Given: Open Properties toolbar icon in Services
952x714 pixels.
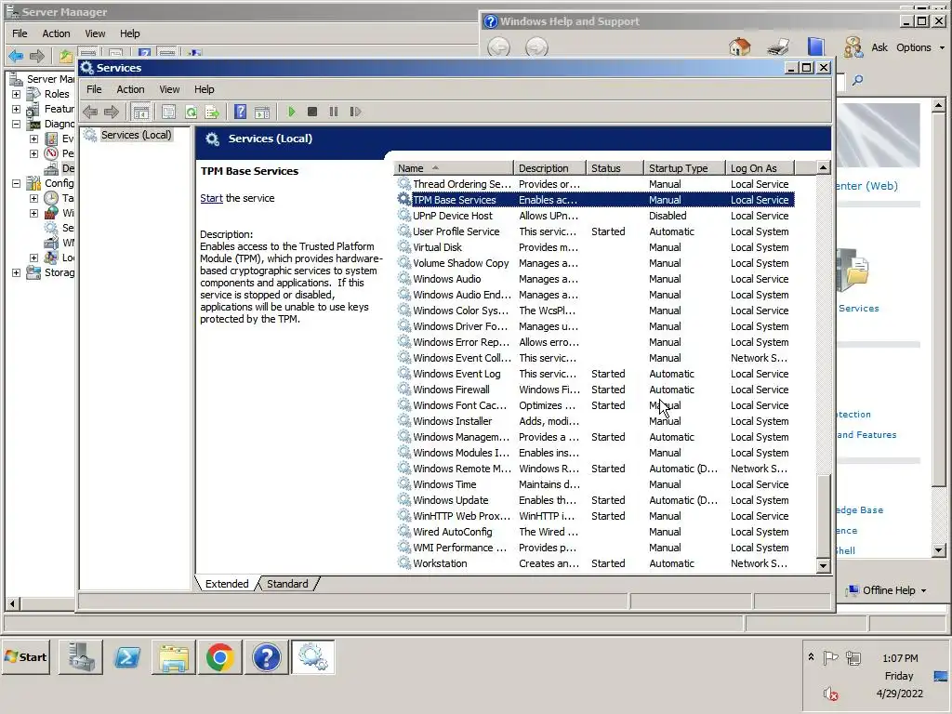Looking at the screenshot, I should click(x=169, y=112).
